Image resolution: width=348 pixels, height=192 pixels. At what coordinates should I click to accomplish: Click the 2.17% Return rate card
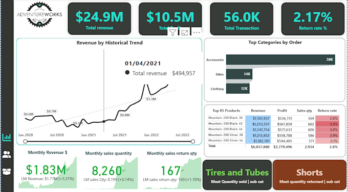click(x=313, y=19)
